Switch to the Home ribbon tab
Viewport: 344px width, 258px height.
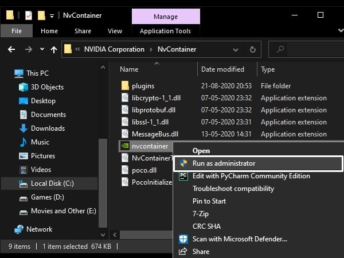pyautogui.click(x=49, y=31)
